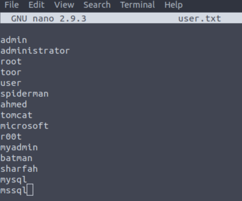Open the Edit menu
The height and width of the screenshot is (201, 242).
tap(37, 5)
